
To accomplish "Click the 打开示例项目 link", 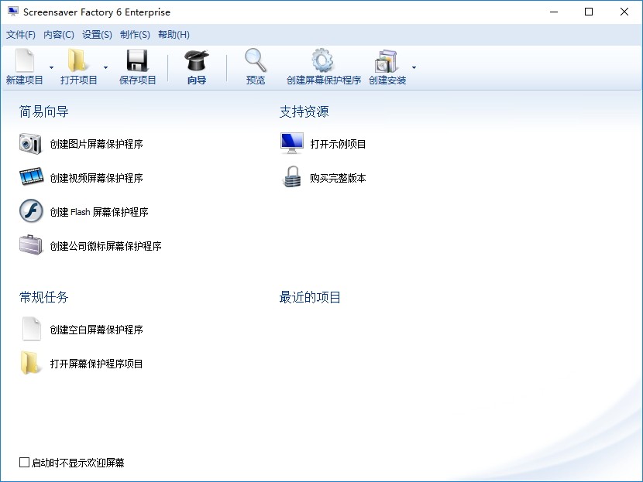I will pyautogui.click(x=338, y=144).
